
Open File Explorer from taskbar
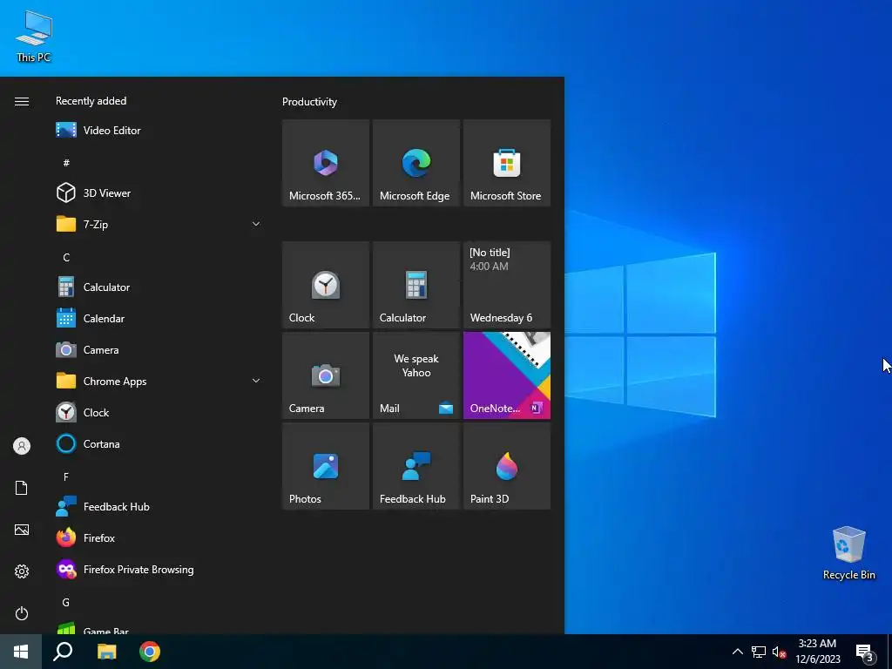click(106, 652)
